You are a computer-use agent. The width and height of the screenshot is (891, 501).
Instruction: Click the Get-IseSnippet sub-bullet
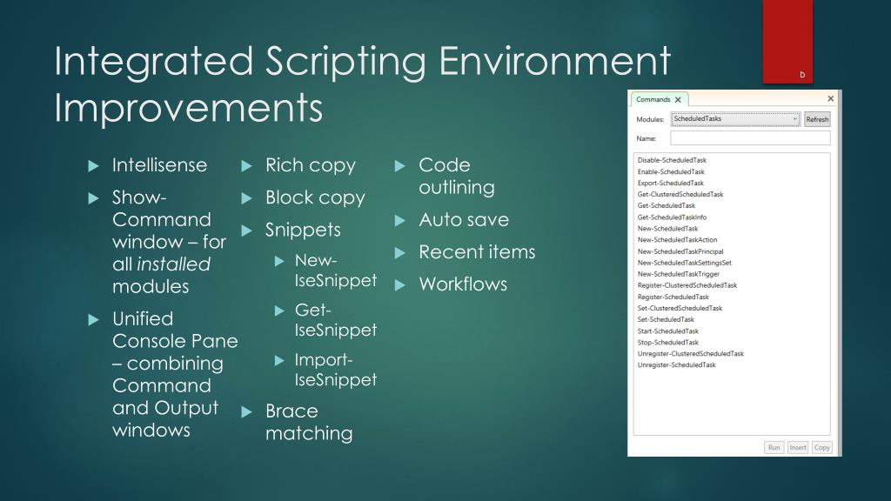[335, 320]
